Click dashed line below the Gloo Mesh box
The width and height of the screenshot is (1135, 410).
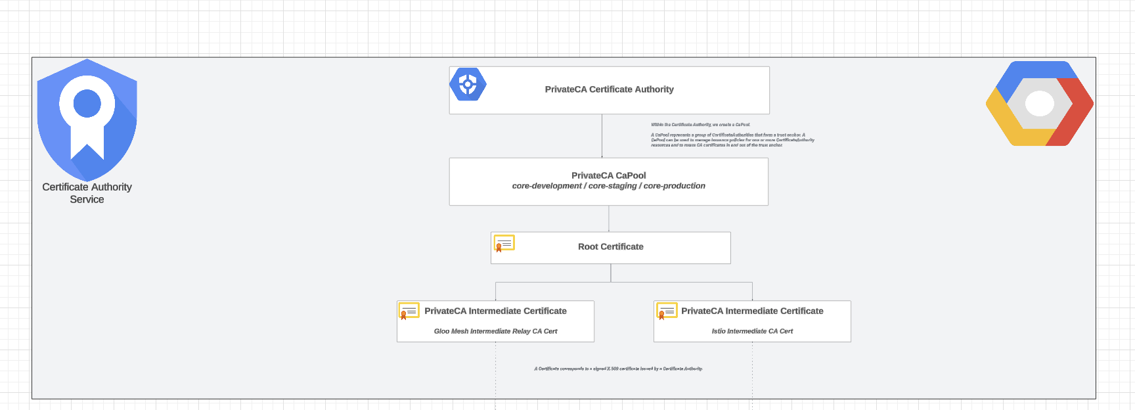pyautogui.click(x=495, y=375)
